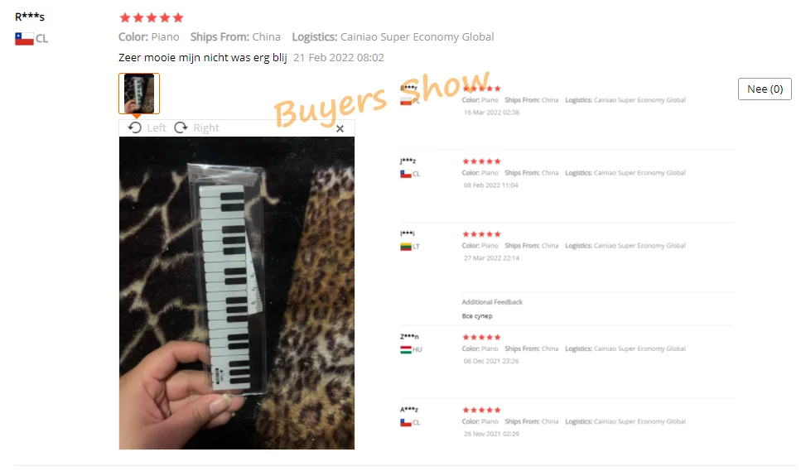
Task: Click the Lithuania flag beside I***i
Action: 406,247
